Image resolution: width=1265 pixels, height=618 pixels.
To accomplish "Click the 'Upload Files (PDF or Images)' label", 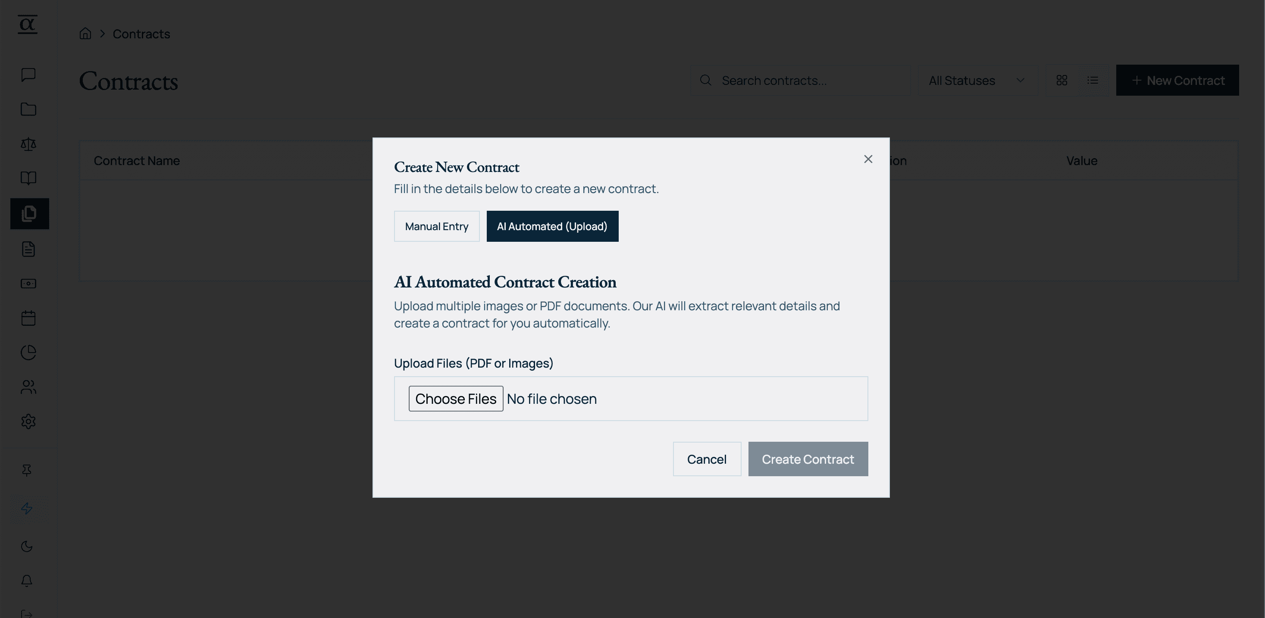I will [473, 363].
